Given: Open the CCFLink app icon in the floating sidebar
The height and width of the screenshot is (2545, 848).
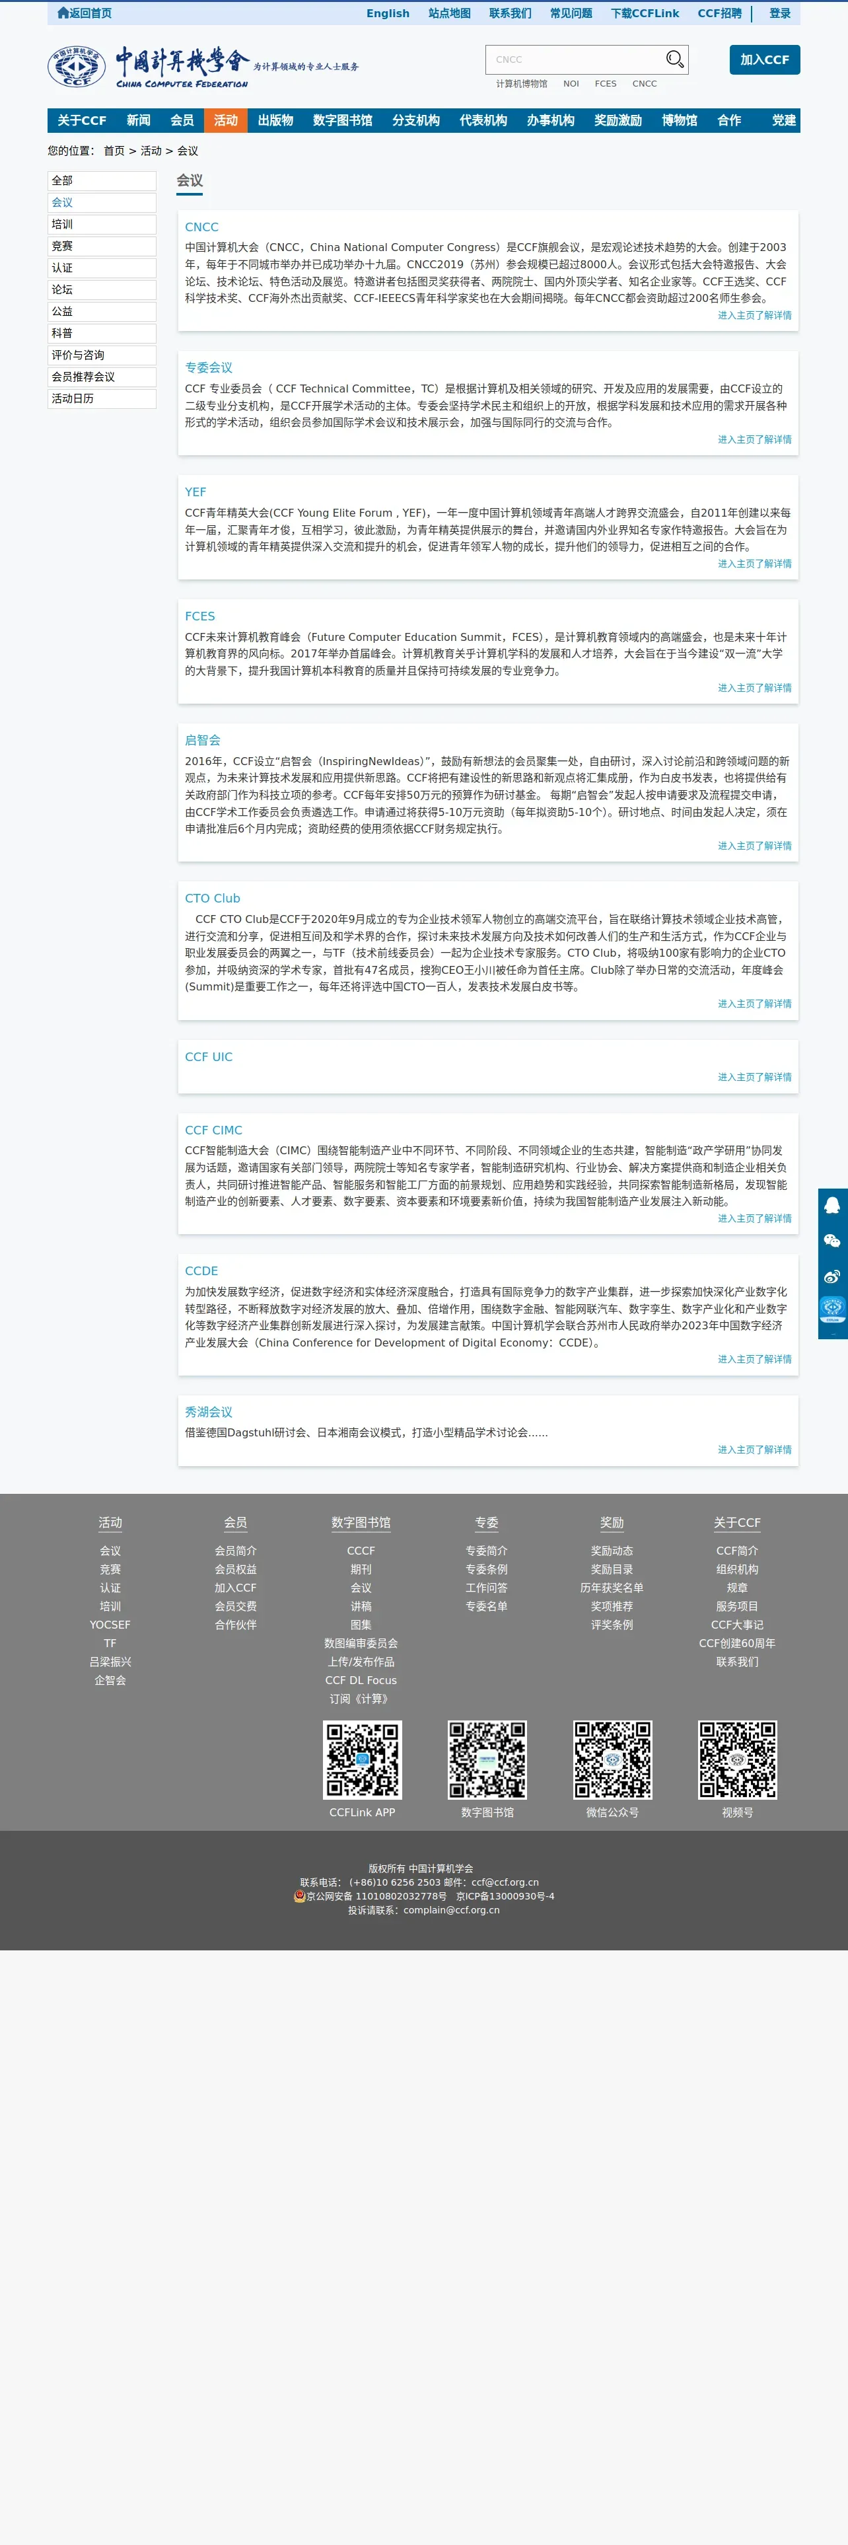Looking at the screenshot, I should (832, 1311).
